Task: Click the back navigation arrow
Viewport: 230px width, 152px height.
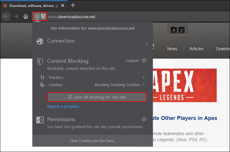Action: (6, 16)
